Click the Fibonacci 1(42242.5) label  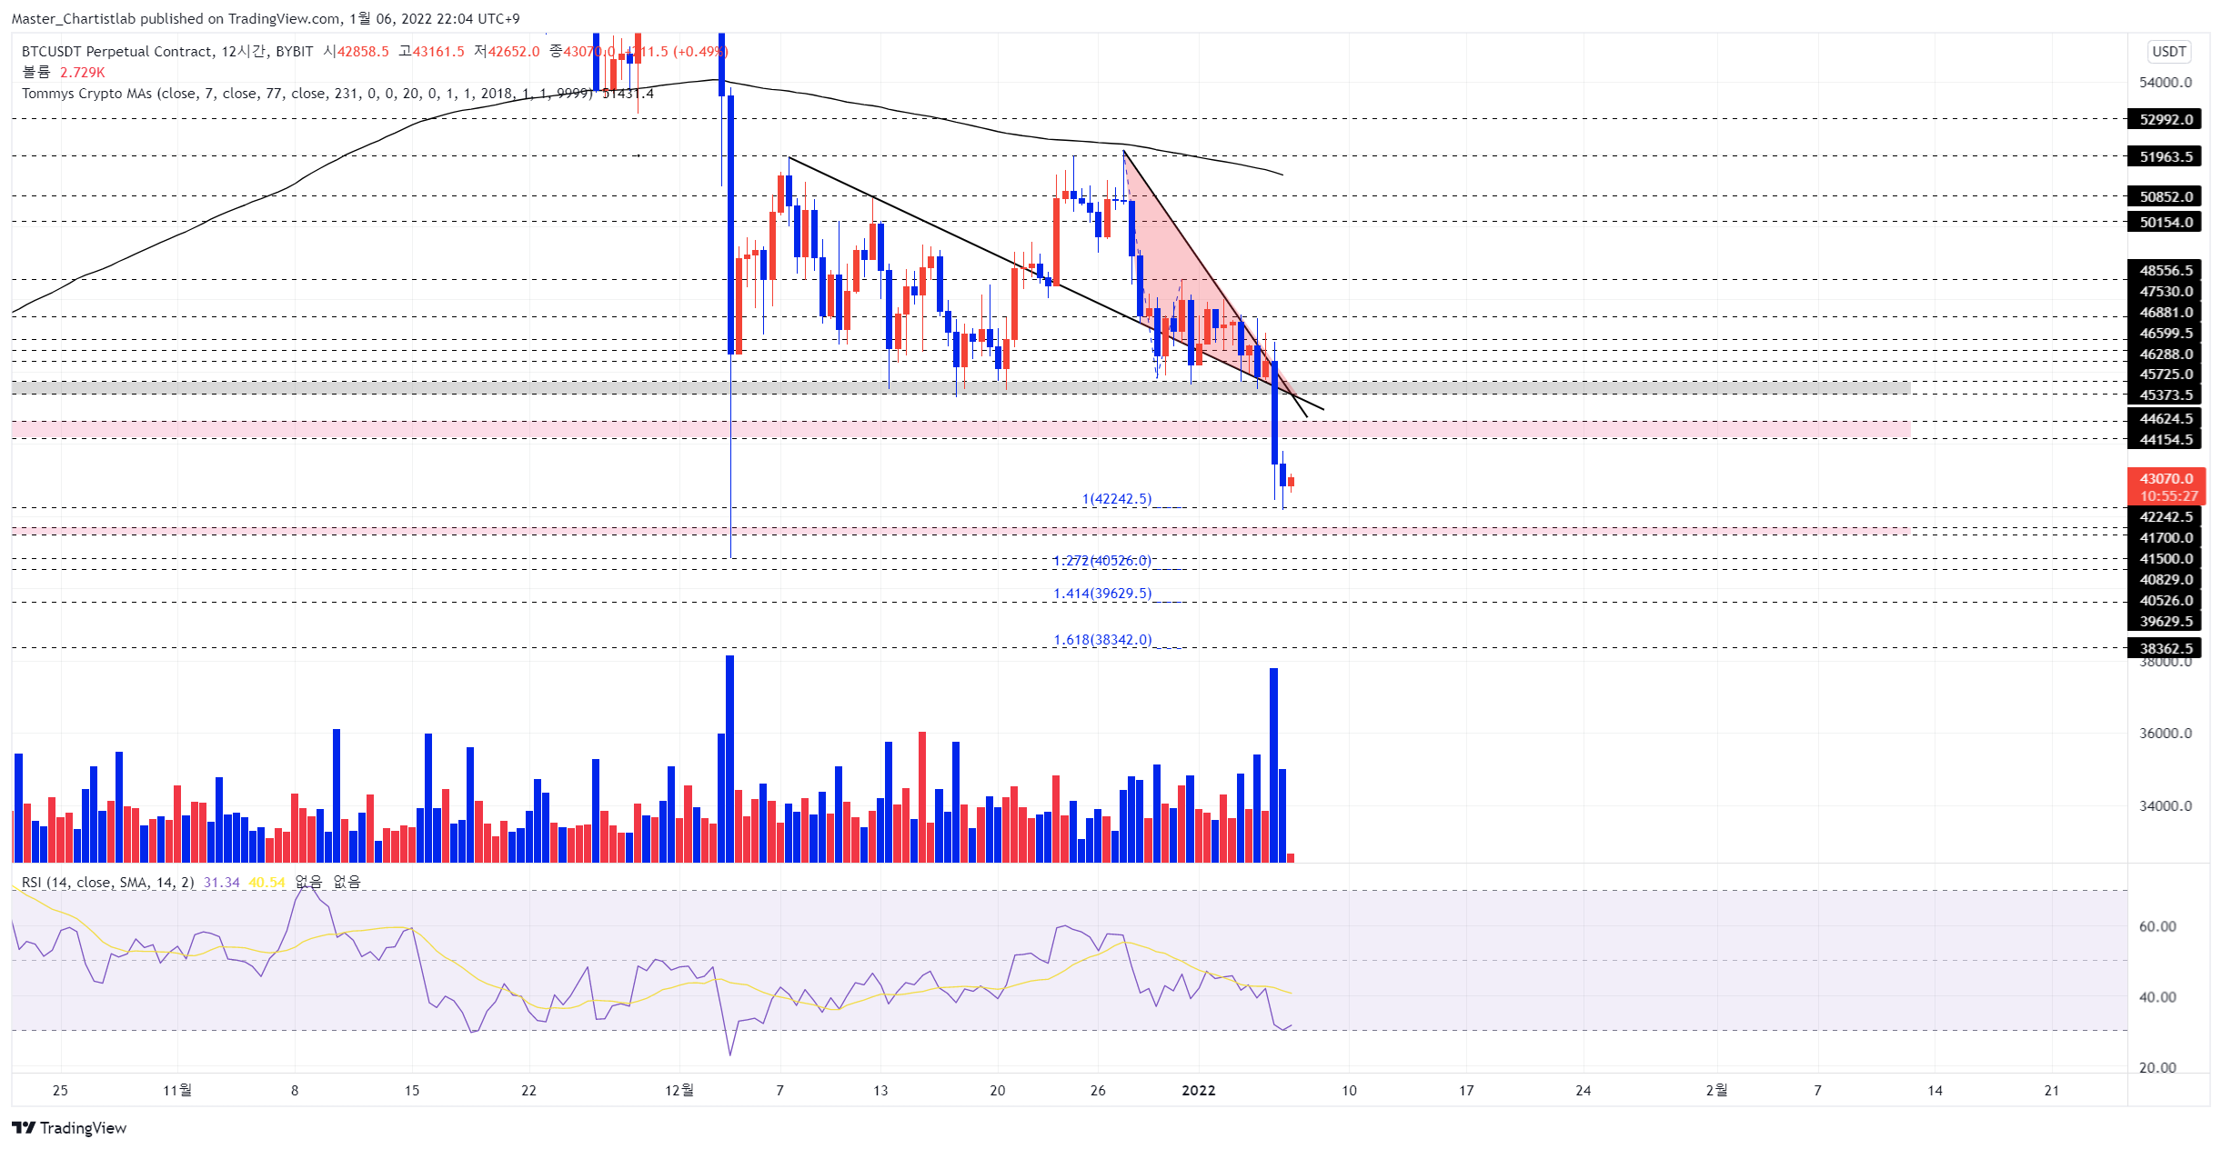click(1117, 499)
